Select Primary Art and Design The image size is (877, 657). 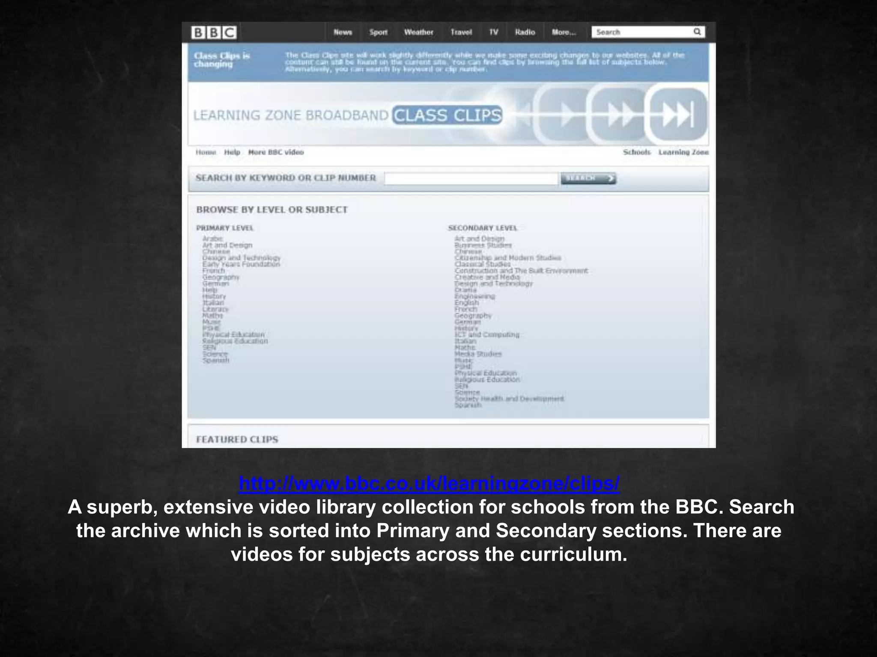227,245
